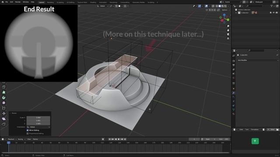Open the Scene properties tab icon
The height and width of the screenshot is (157, 280).
point(234,74)
